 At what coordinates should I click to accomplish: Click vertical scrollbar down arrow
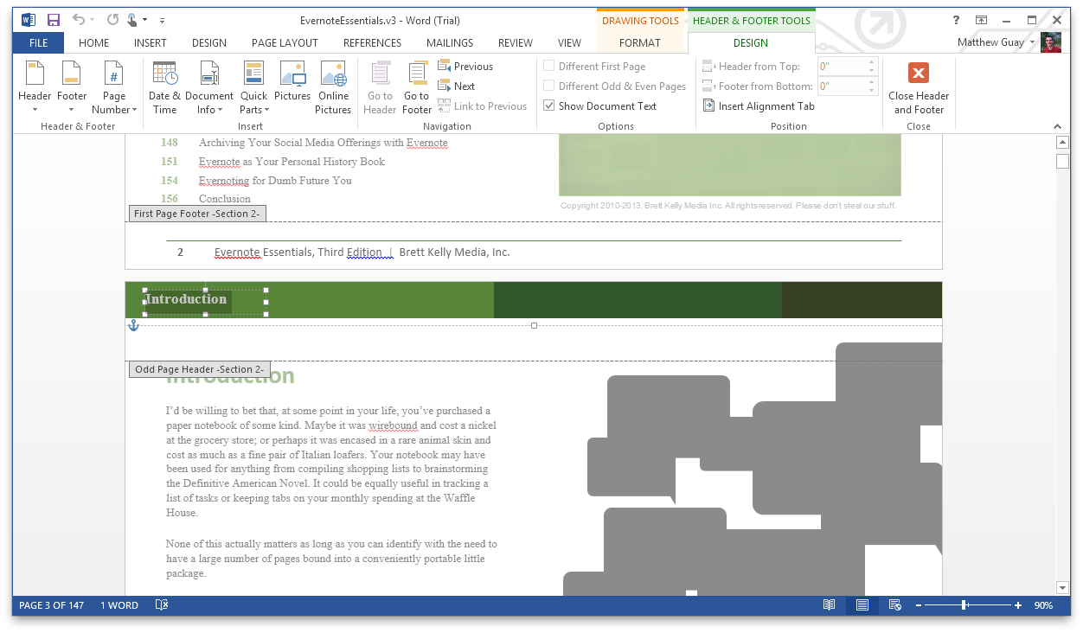coord(1062,587)
